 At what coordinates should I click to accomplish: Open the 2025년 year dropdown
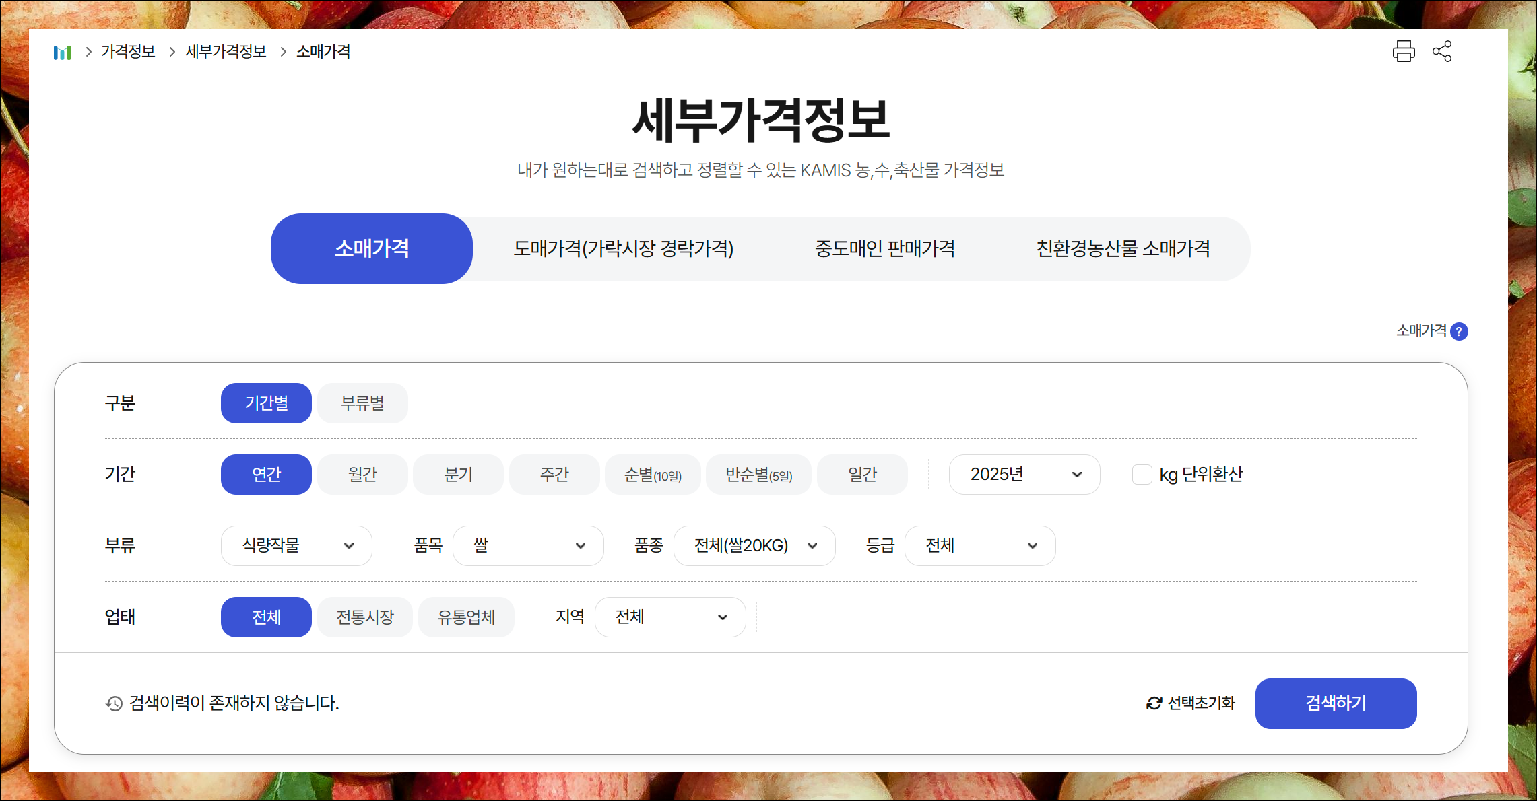[x=1024, y=475]
